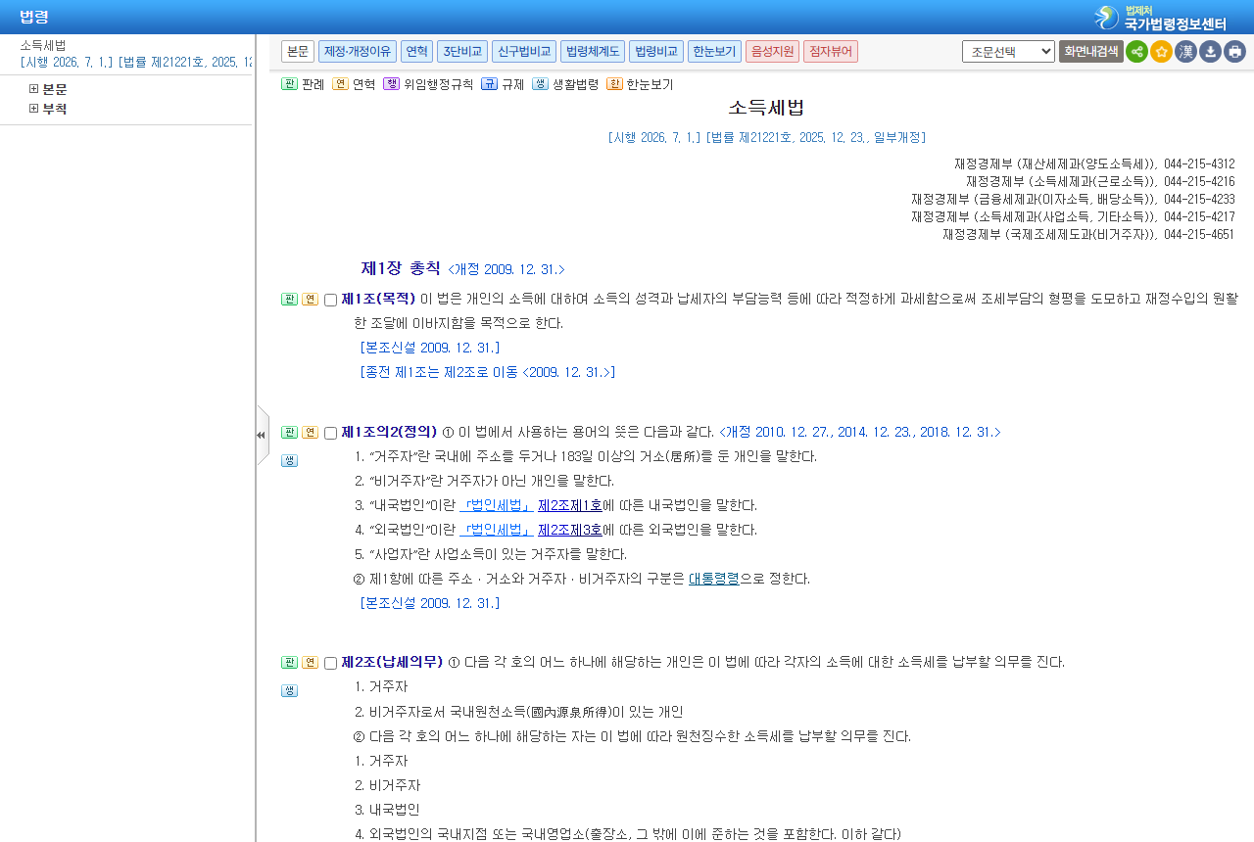Click 종전 제1조는 제2조로 이동 note

tap(488, 372)
